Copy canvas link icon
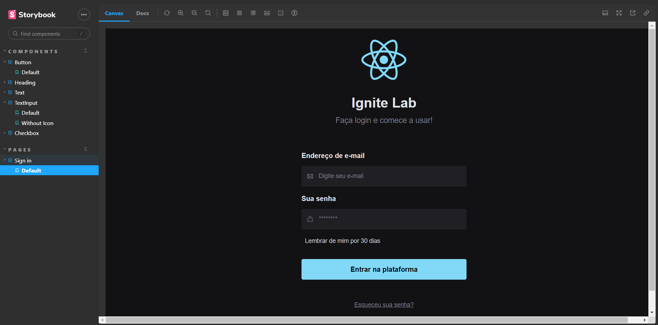This screenshot has width=658, height=325. (x=647, y=13)
